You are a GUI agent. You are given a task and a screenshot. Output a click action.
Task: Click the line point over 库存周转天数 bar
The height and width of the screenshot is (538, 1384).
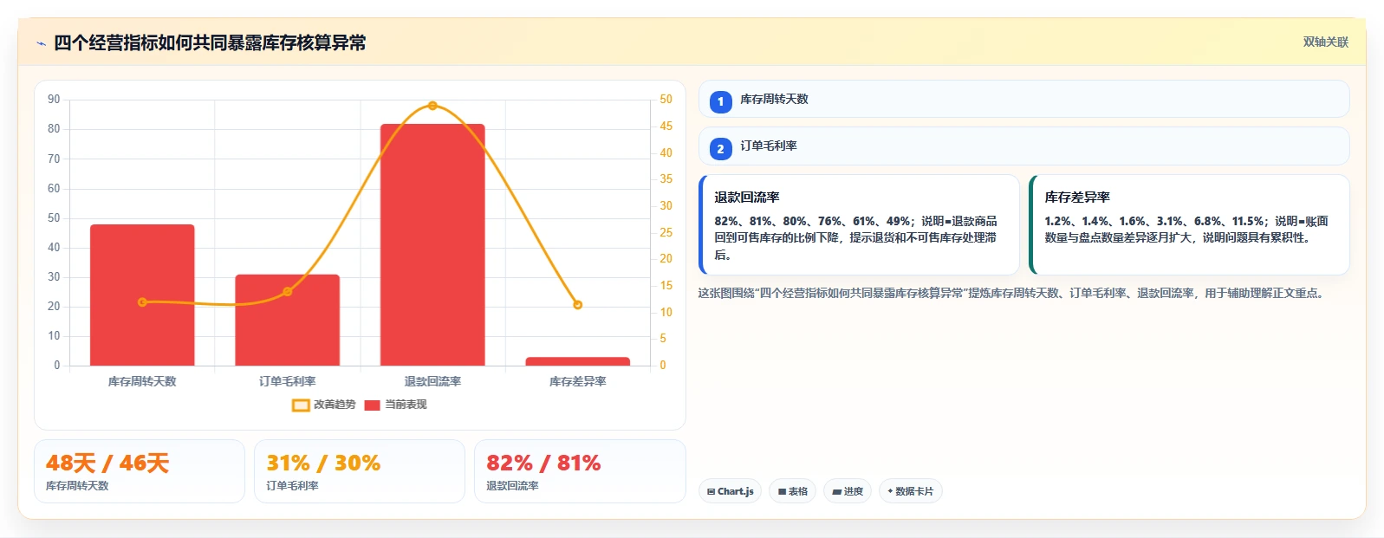tap(142, 302)
